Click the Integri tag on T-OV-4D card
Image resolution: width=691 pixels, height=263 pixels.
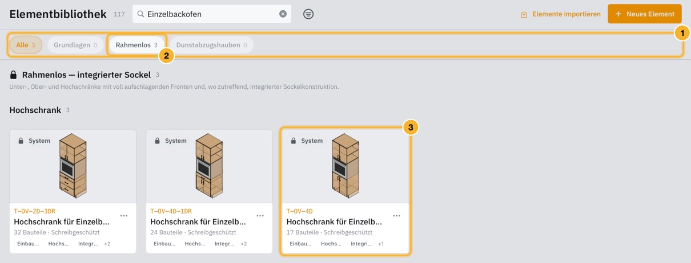[x=361, y=244]
